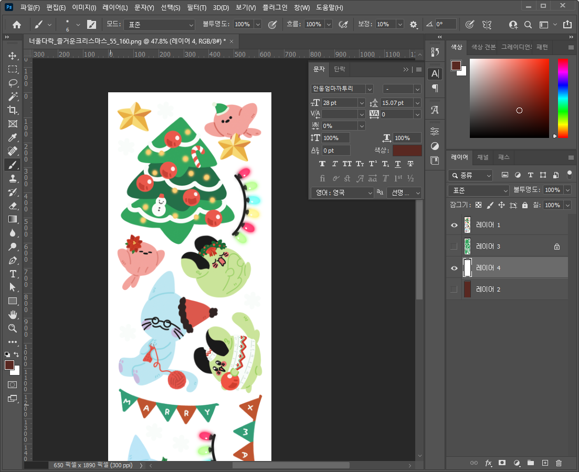Select the Move tool

pyautogui.click(x=13, y=56)
